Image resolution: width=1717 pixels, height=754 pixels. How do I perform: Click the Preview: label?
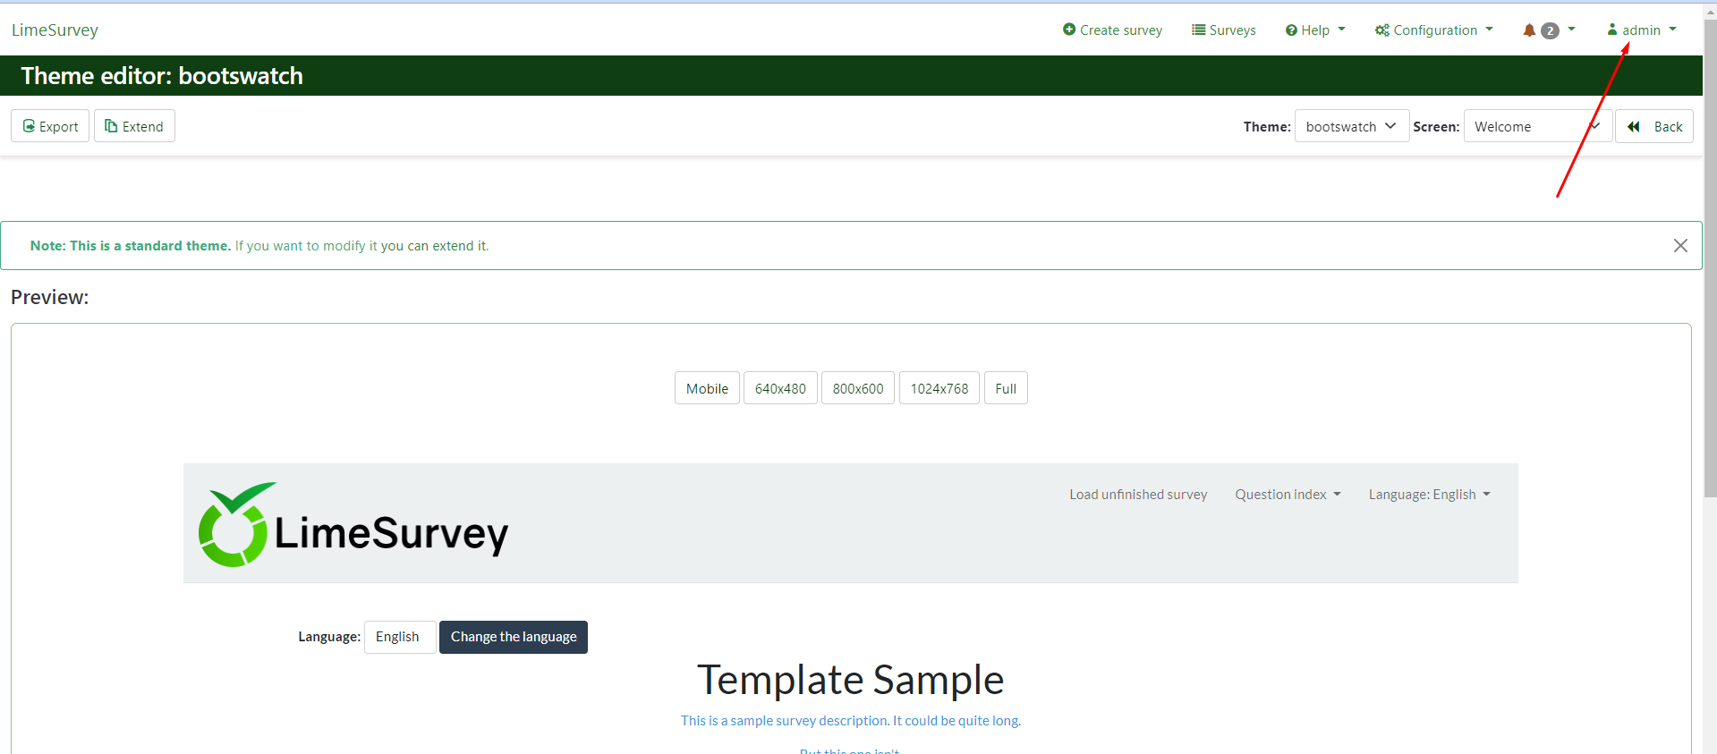click(x=50, y=297)
